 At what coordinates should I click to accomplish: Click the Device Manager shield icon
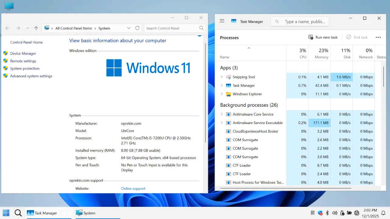tap(5, 53)
